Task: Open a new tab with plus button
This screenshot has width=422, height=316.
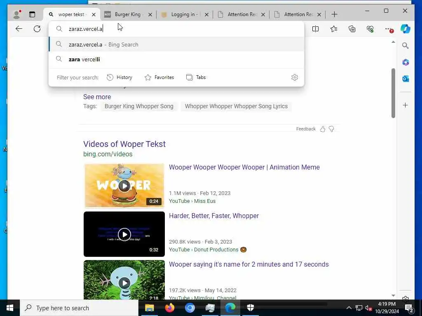Action: tap(334, 14)
